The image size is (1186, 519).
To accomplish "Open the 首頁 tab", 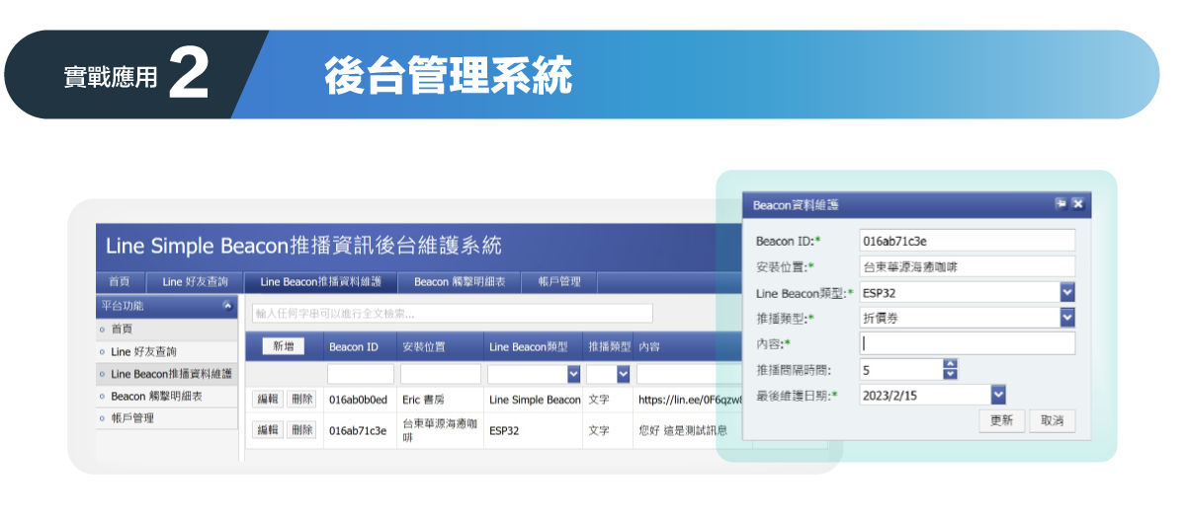I will click(120, 282).
